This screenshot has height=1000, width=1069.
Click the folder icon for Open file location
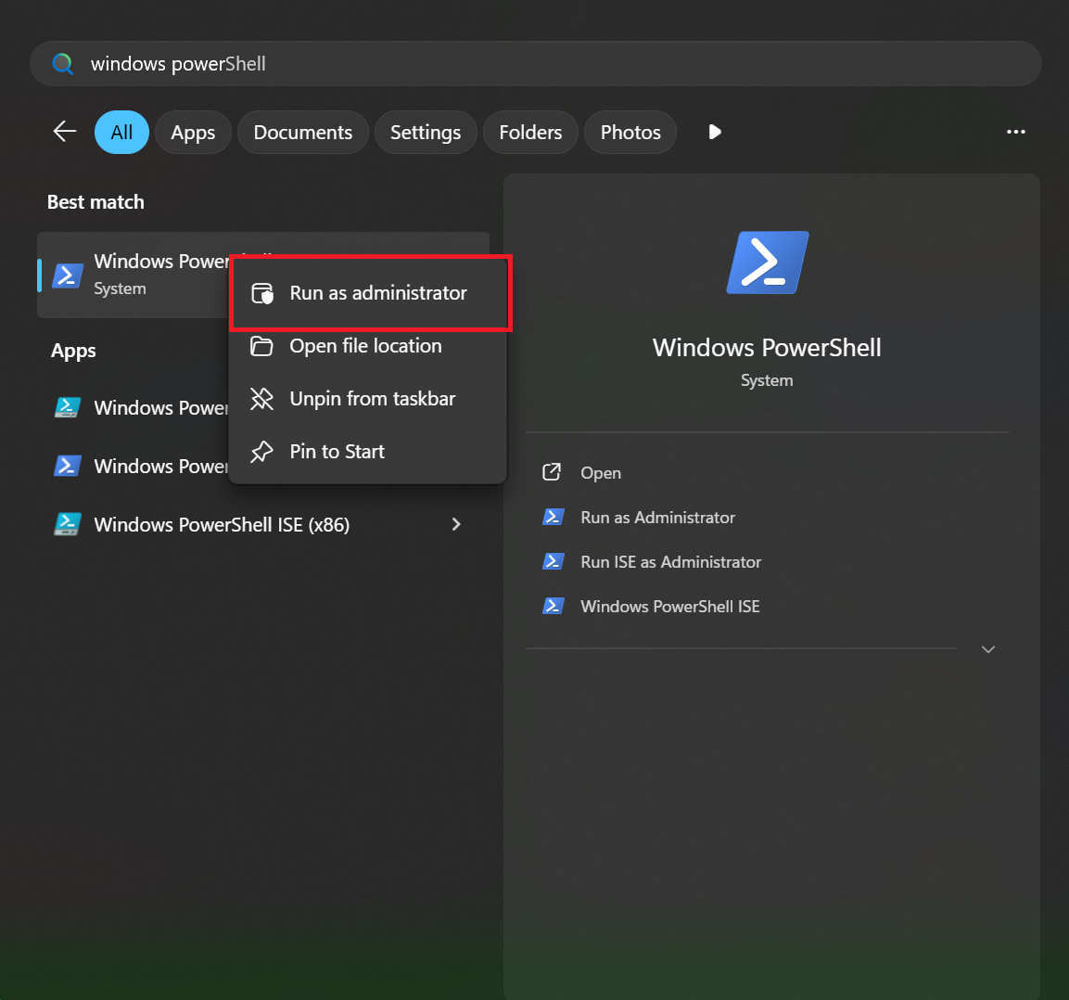[262, 346]
